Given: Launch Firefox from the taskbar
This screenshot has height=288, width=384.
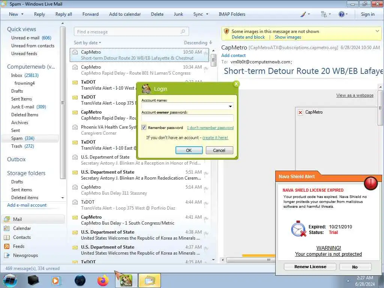Looking at the screenshot, I should tap(103, 280).
